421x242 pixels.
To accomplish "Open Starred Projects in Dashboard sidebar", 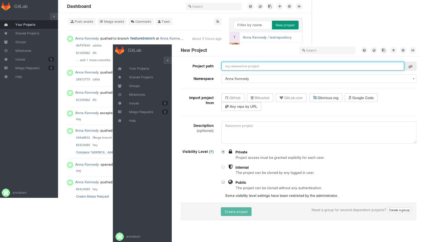I will coord(29,33).
